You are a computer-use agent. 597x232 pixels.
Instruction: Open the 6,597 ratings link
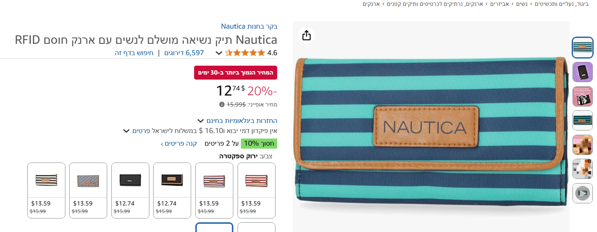184,53
